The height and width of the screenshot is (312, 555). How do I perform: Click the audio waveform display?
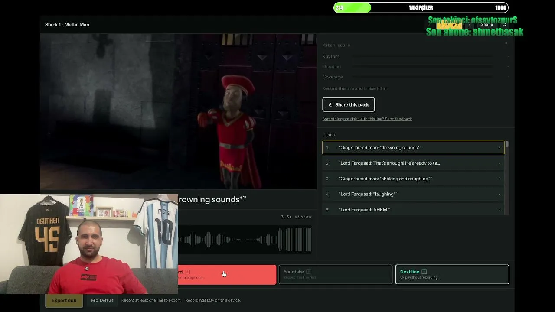click(x=245, y=240)
